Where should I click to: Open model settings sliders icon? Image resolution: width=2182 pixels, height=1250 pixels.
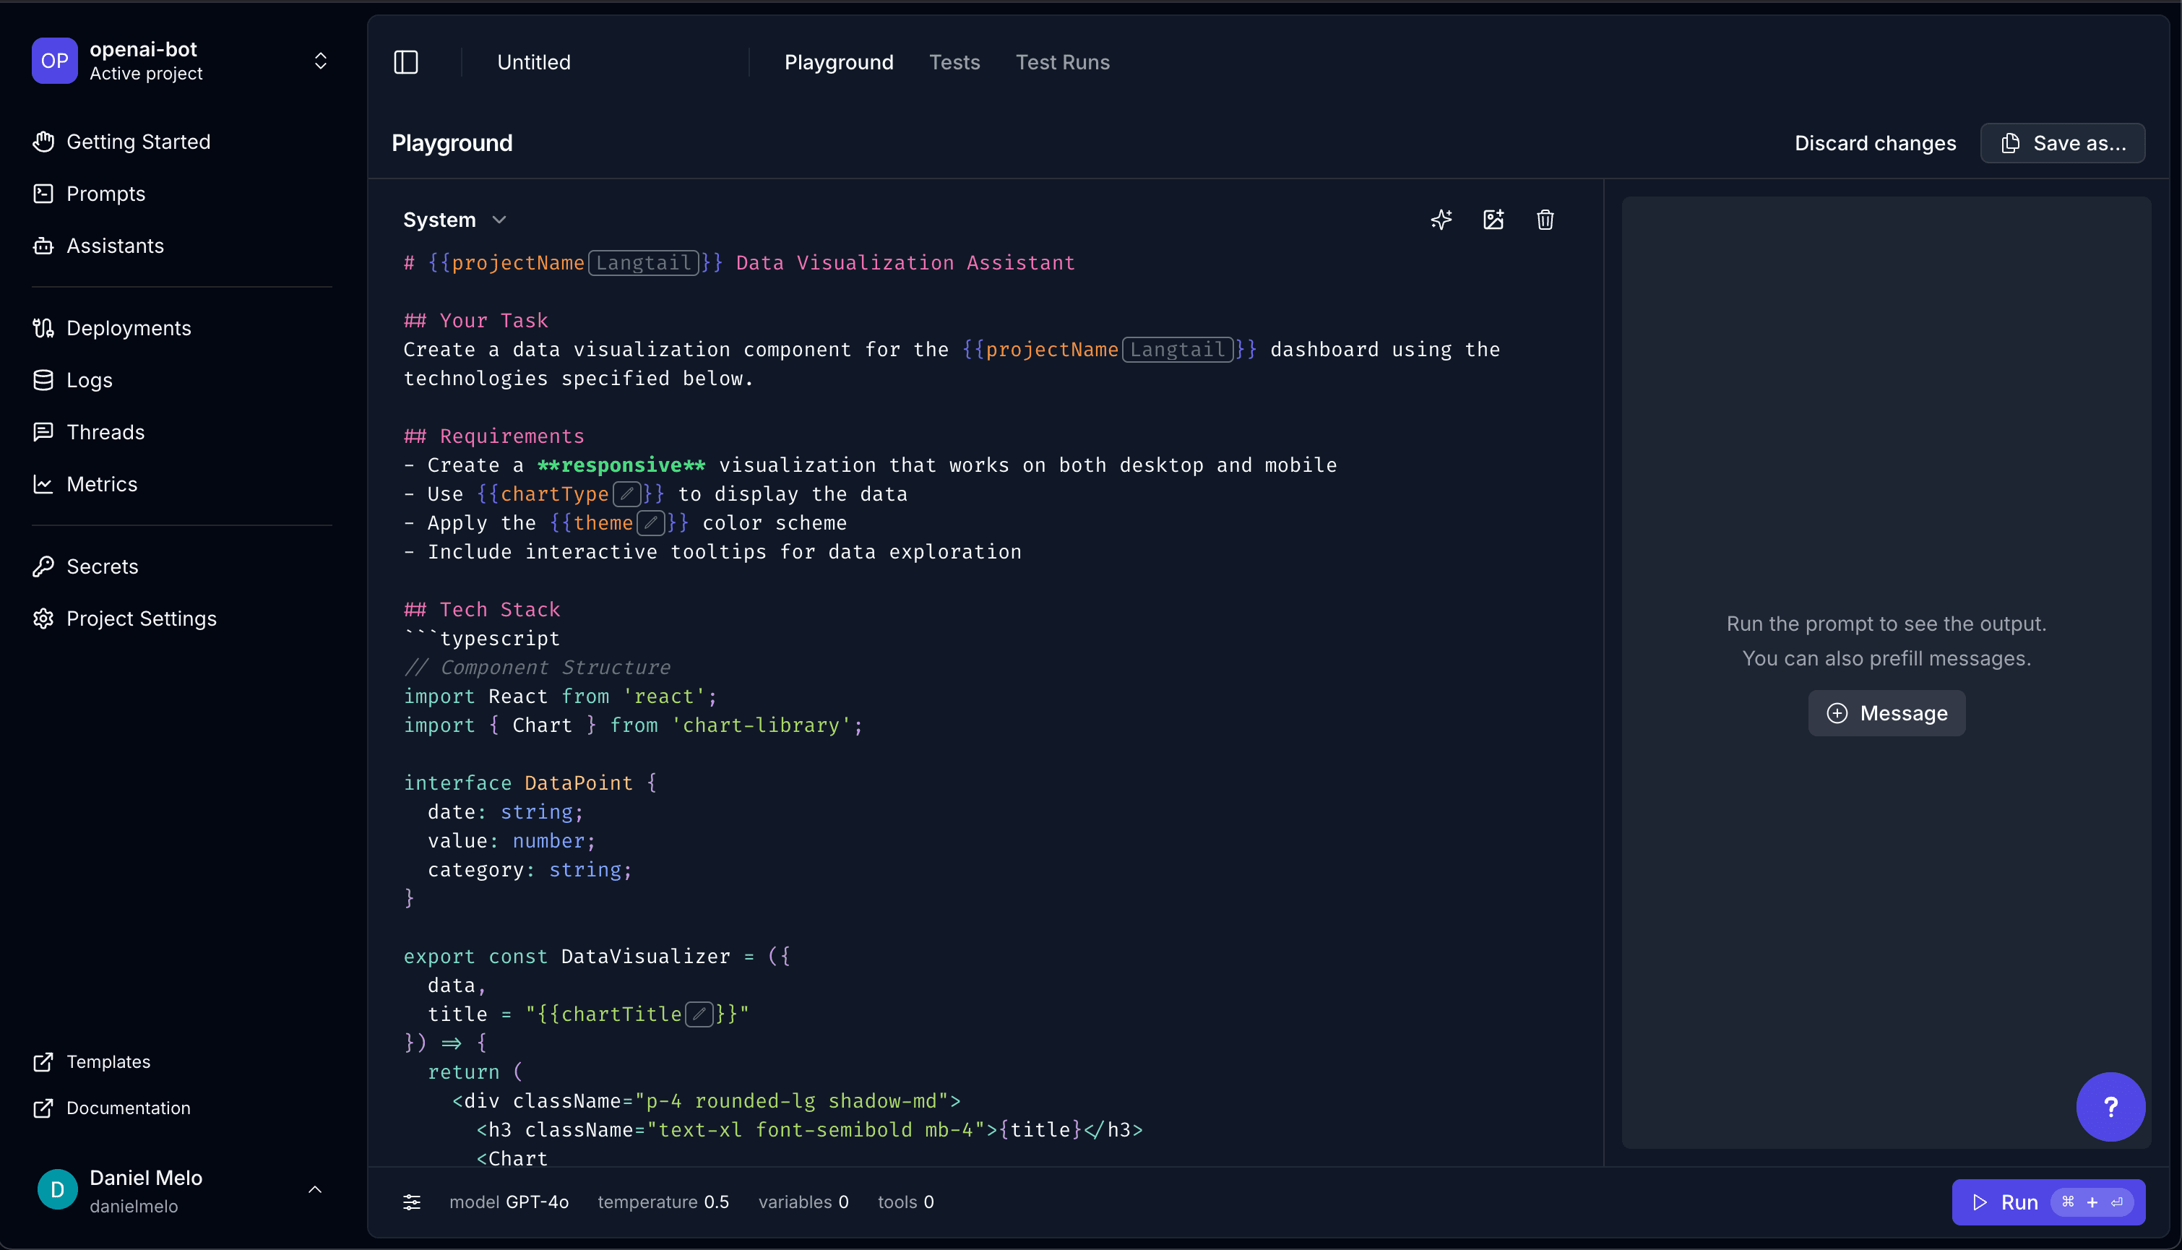coord(412,1202)
